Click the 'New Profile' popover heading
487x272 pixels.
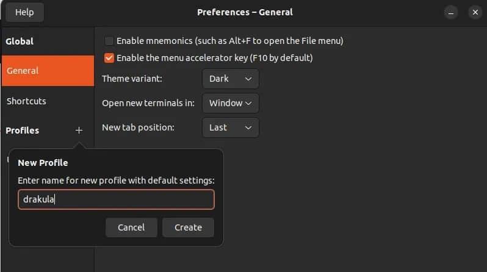click(43, 163)
